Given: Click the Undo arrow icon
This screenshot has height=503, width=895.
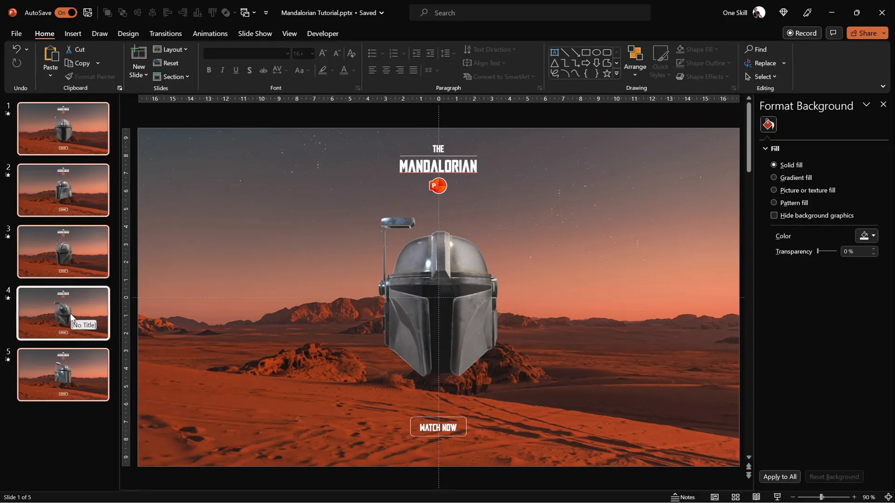Looking at the screenshot, I should [x=16, y=49].
